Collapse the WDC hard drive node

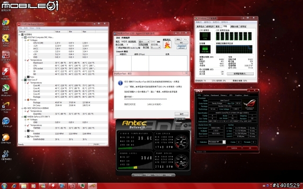tap(22, 108)
